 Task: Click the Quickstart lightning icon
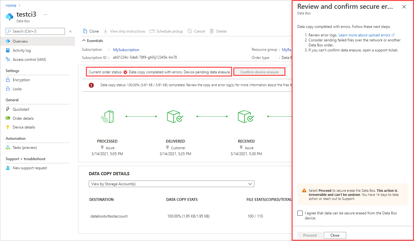pyautogui.click(x=8, y=109)
